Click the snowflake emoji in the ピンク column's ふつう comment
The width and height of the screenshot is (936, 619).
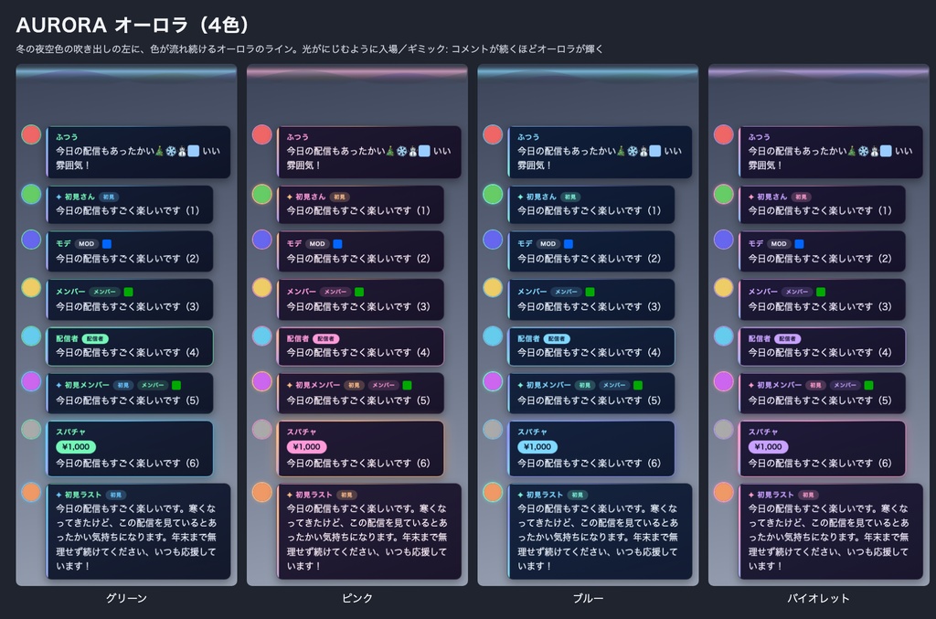(x=402, y=151)
